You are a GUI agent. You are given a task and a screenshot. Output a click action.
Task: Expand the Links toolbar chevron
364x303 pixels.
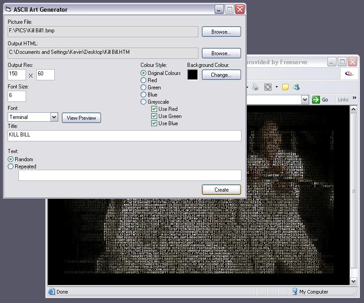(355, 99)
